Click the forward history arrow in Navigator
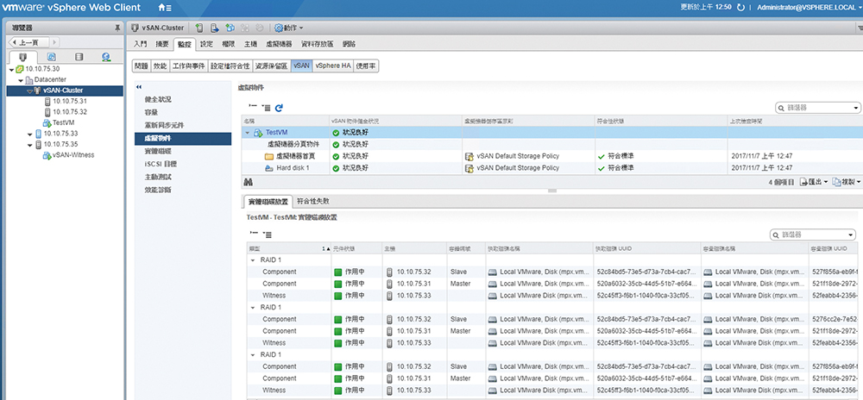 coord(55,42)
